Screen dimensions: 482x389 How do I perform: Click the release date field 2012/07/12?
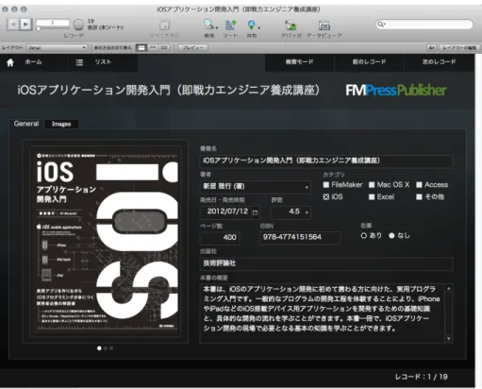point(225,211)
